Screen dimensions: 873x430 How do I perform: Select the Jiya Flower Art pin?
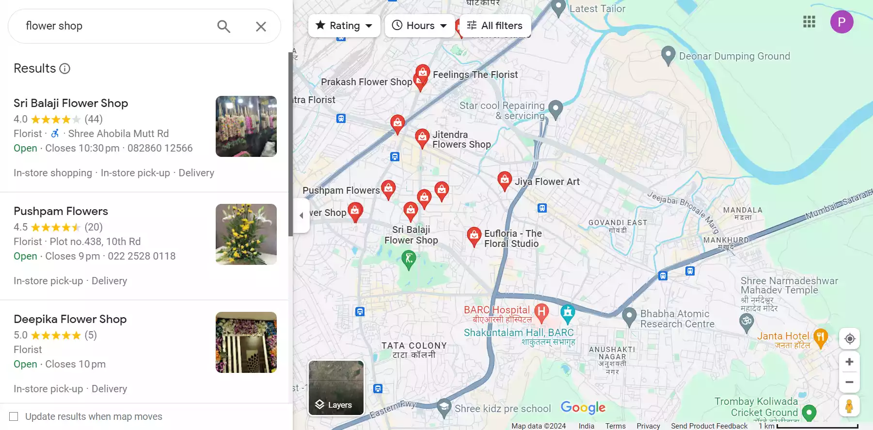click(505, 181)
